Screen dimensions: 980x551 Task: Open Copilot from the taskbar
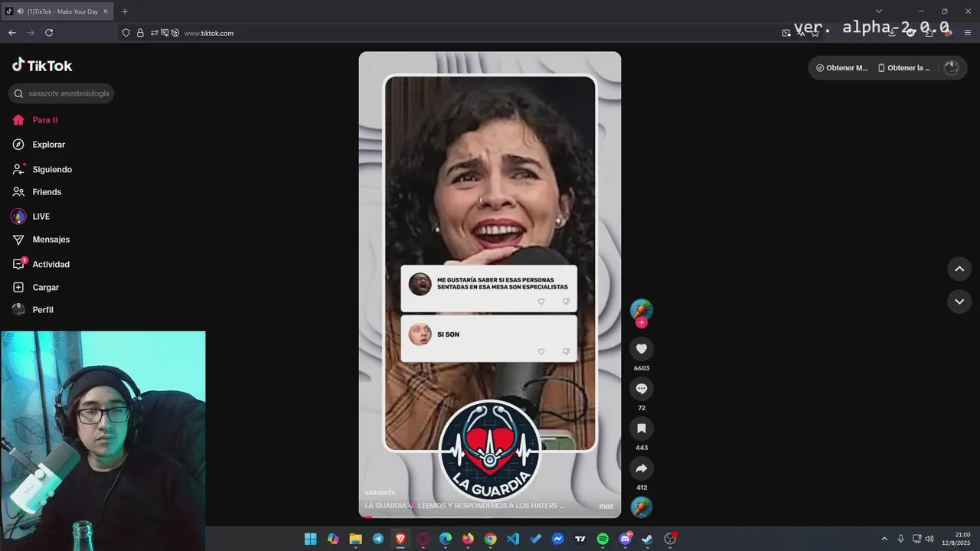pos(333,539)
